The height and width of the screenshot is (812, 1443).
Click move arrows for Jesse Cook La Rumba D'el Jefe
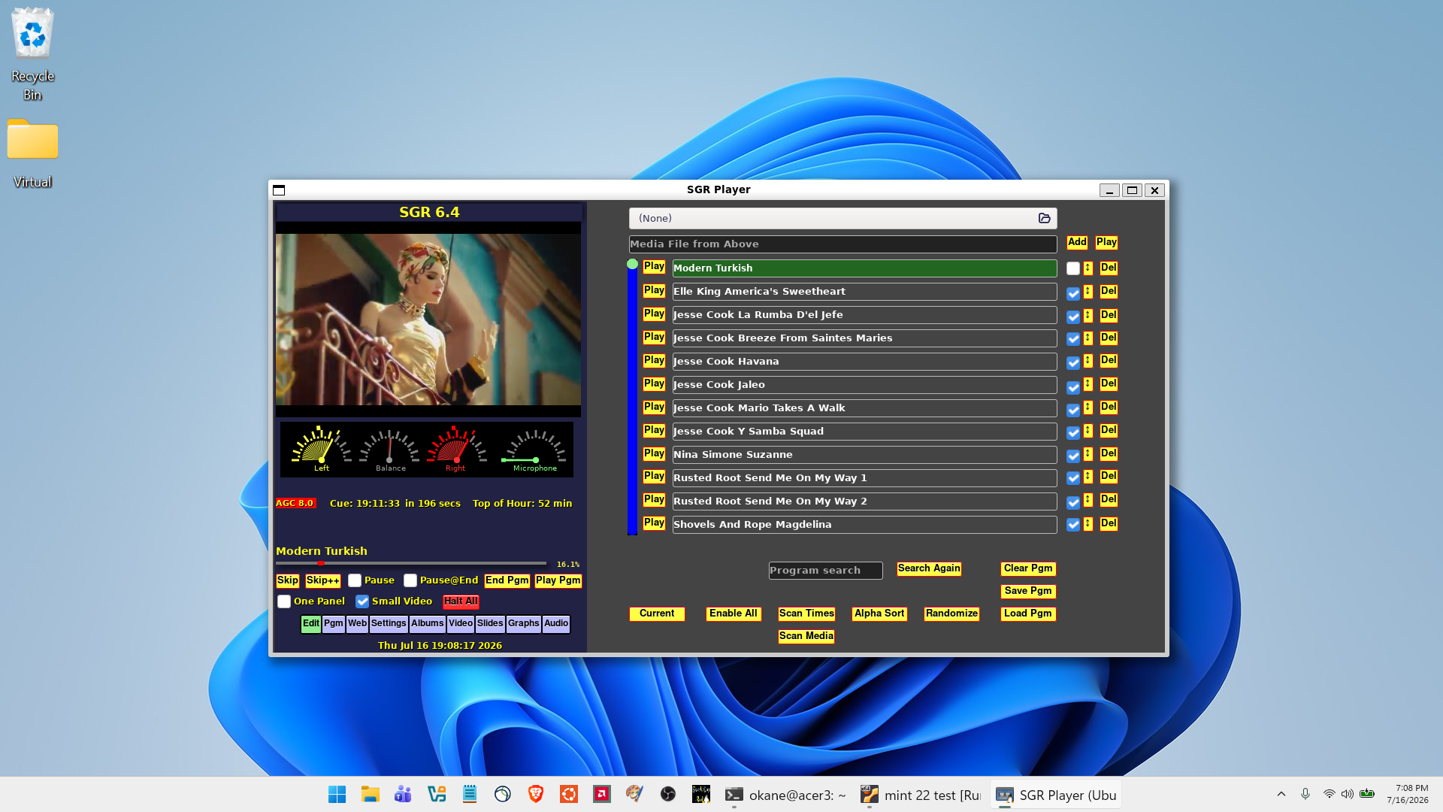[x=1088, y=315]
